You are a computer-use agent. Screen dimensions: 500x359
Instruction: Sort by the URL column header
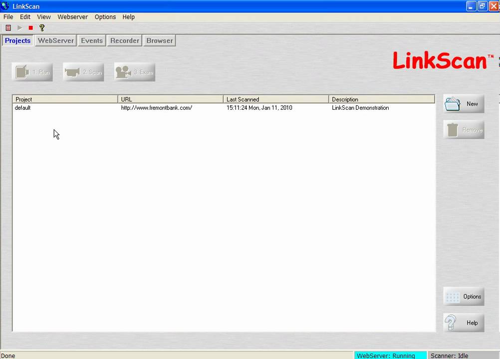tap(171, 99)
